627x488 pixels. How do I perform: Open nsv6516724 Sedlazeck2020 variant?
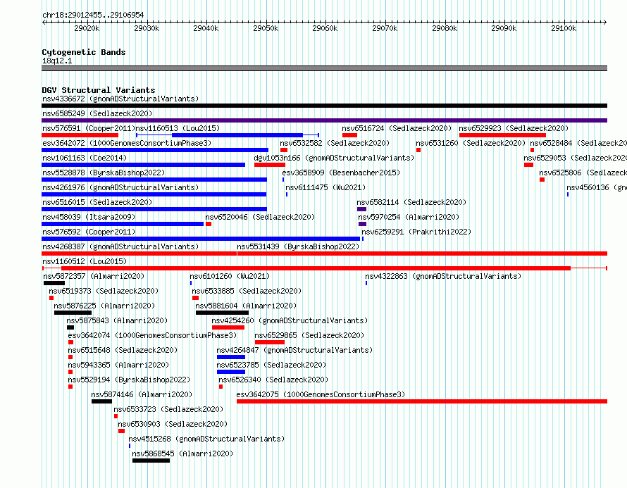pos(397,128)
